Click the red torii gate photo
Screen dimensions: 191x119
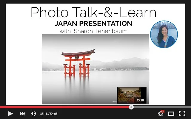95,69
